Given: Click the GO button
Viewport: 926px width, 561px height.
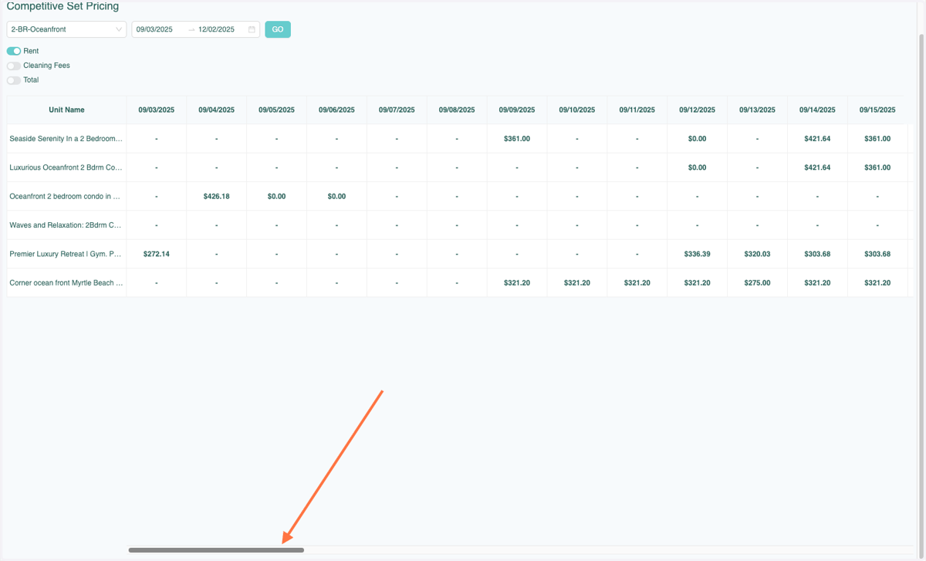Looking at the screenshot, I should 278,29.
